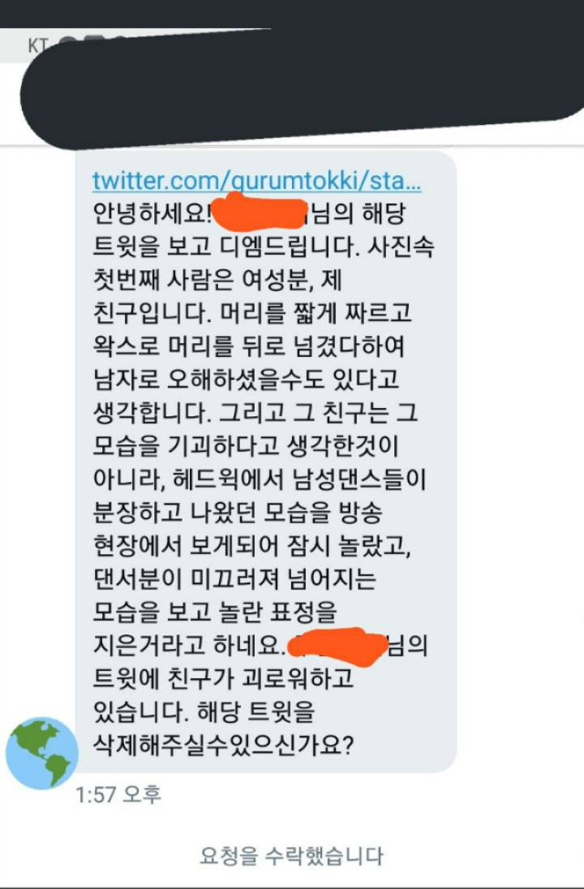Click the 1:57 오후 timestamp
584x889 pixels.
(119, 794)
